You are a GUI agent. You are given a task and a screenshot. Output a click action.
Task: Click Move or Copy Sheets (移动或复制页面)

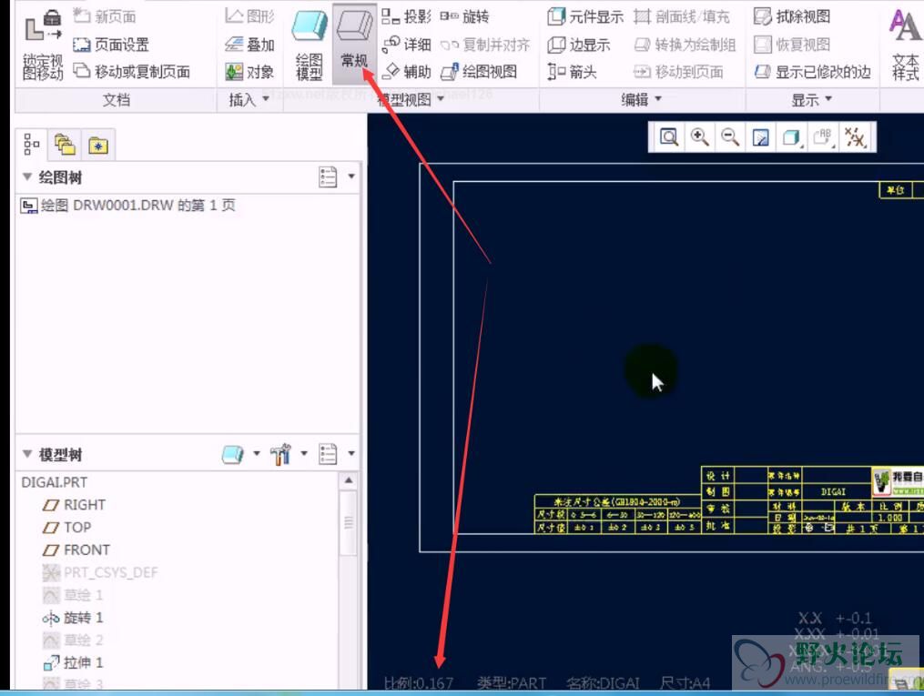tap(131, 72)
